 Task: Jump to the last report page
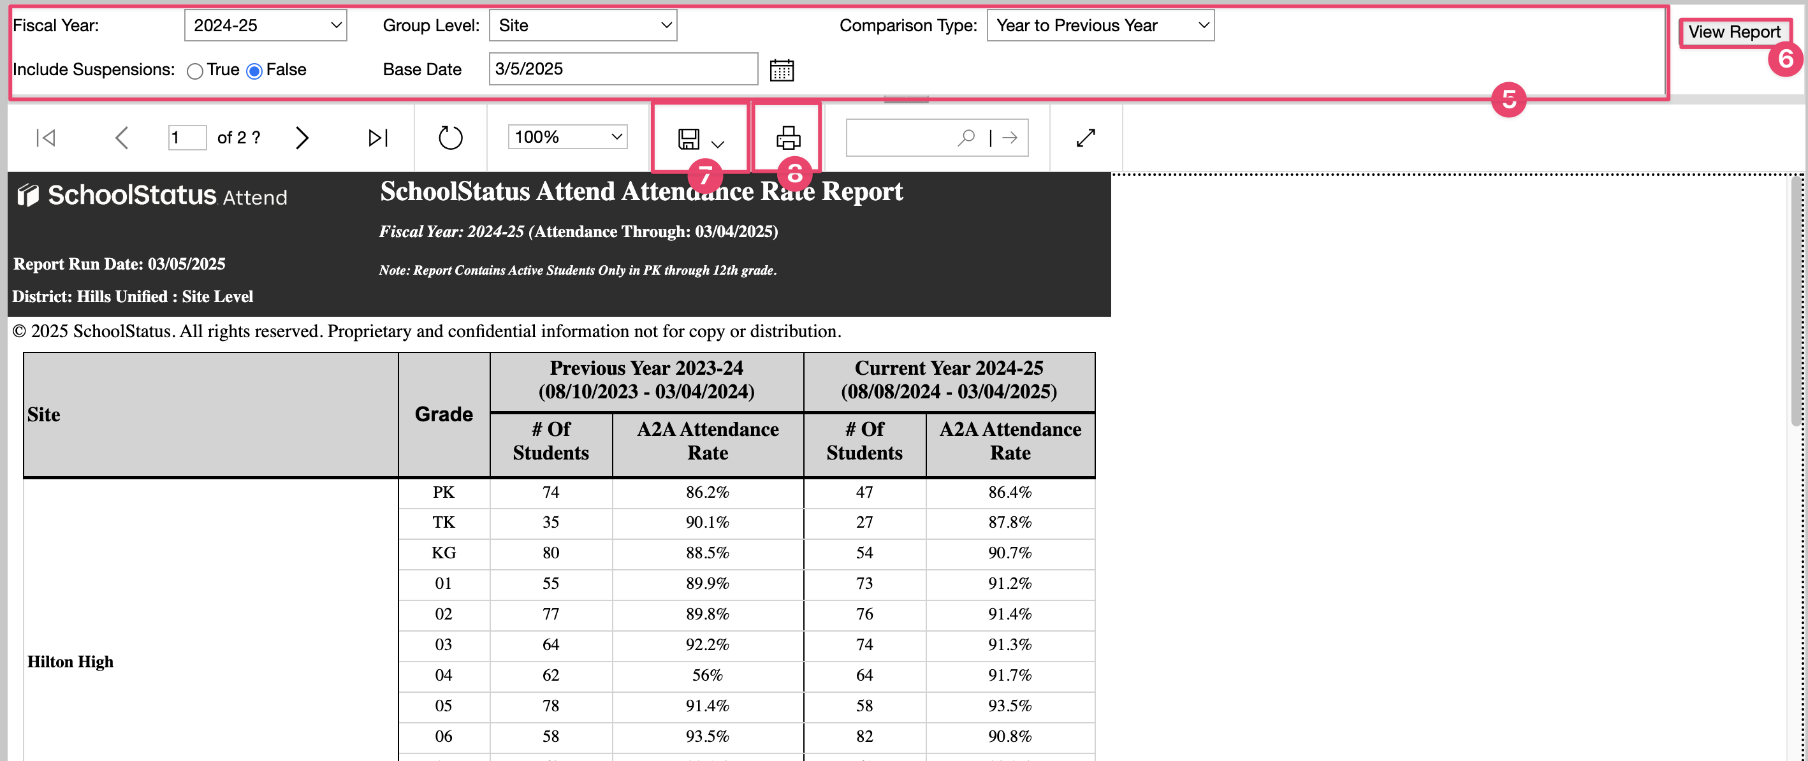tap(377, 138)
